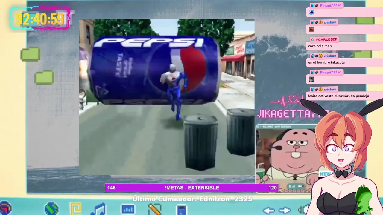Click the 120 value on goal bar
Viewport: 383px width, 215px height.
click(273, 188)
